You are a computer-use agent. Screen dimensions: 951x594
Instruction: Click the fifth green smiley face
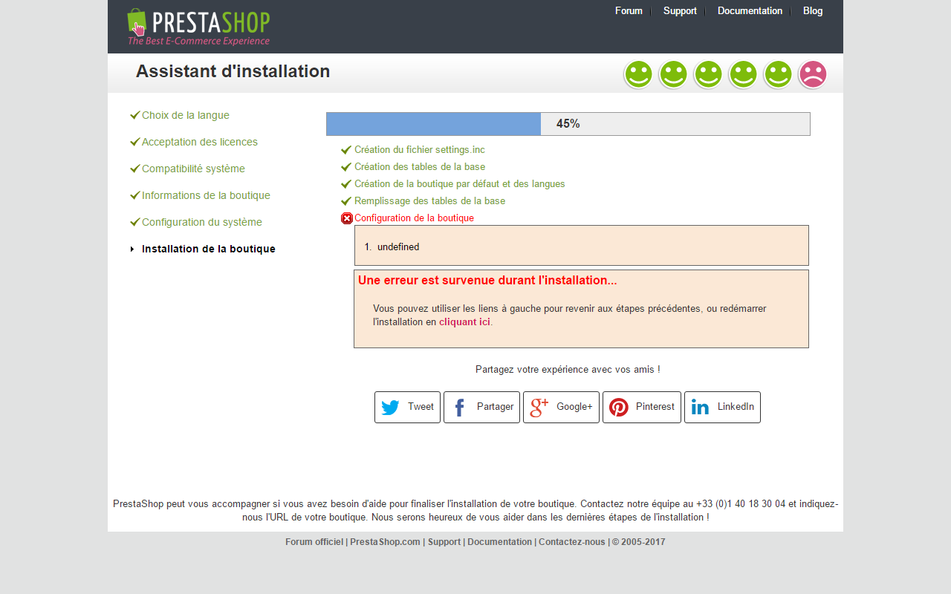point(778,75)
